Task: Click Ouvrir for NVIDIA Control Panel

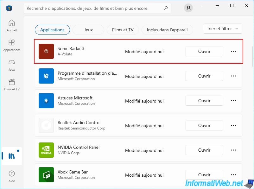Action: 204,150
